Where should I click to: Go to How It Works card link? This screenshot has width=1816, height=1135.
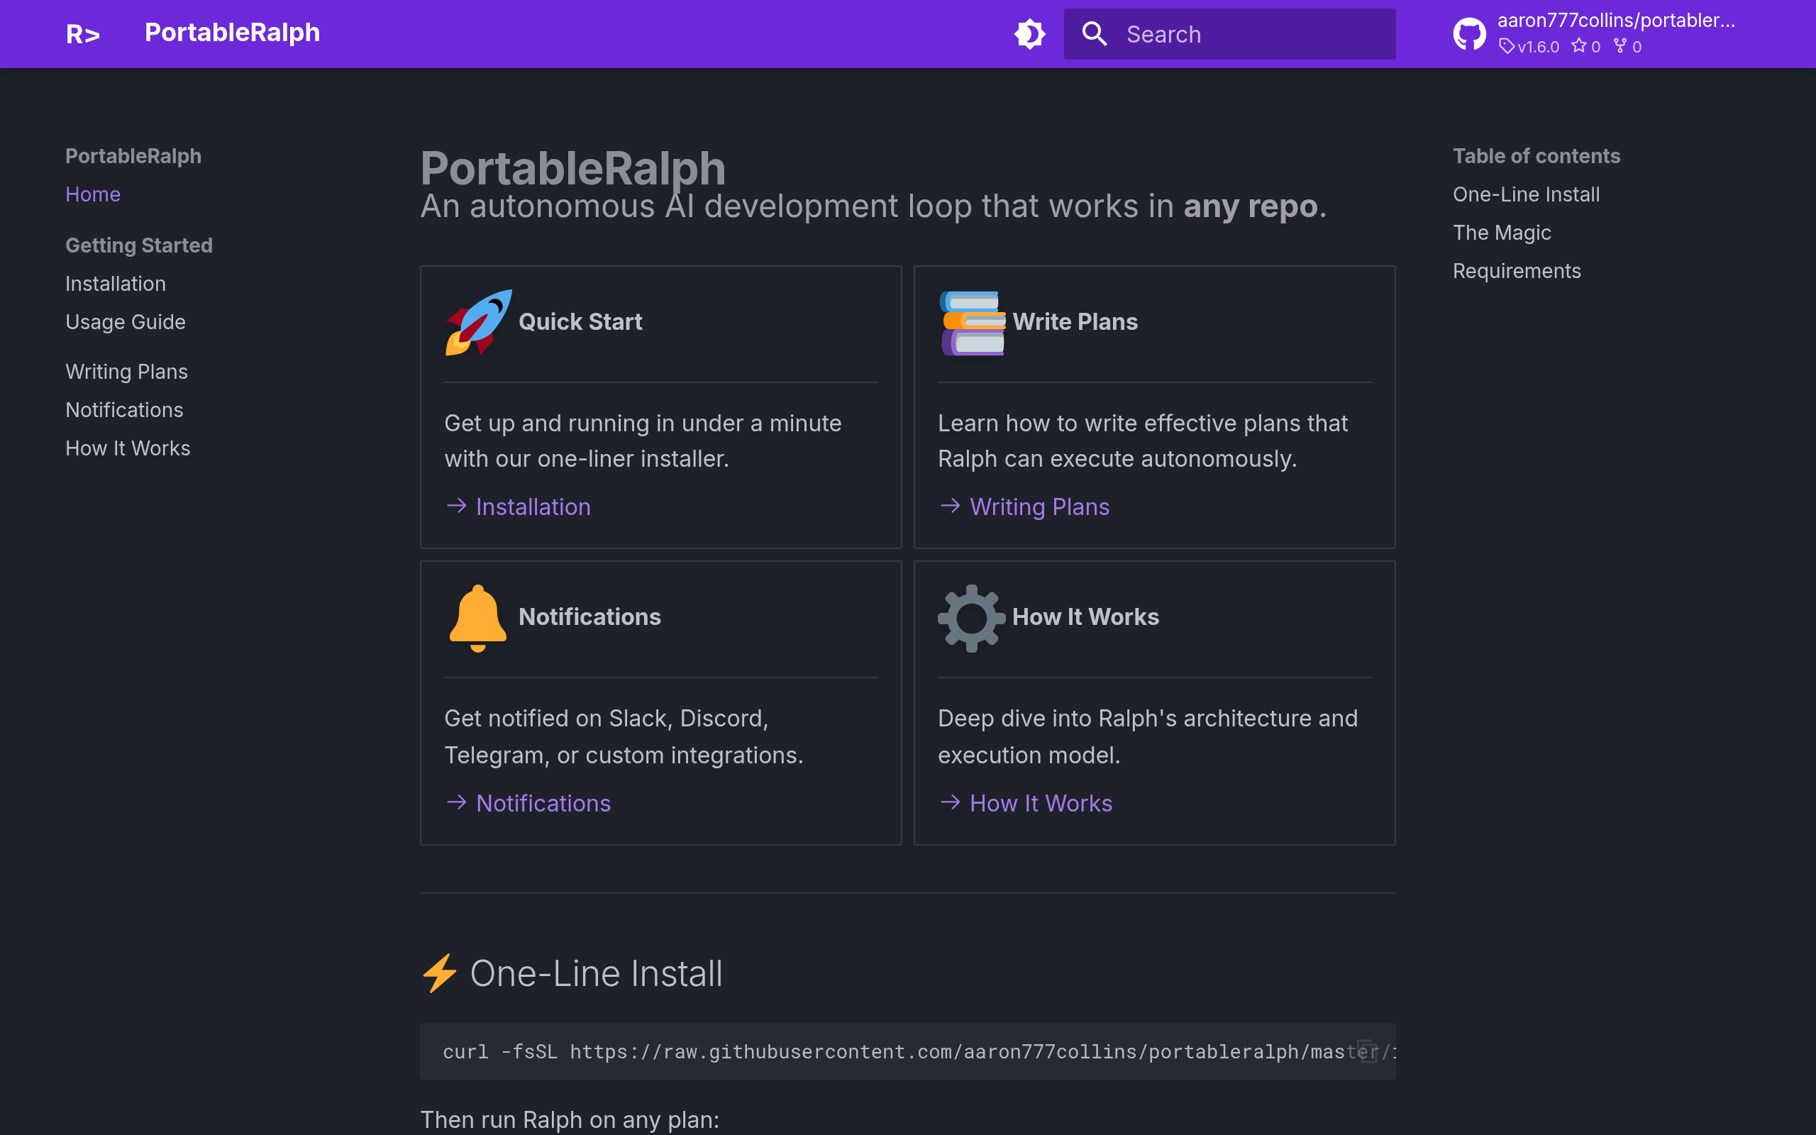[x=1040, y=803]
